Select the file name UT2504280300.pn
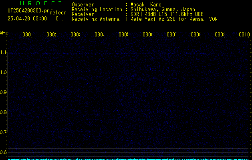The height and width of the screenshot is (160, 252). [x=29, y=11]
